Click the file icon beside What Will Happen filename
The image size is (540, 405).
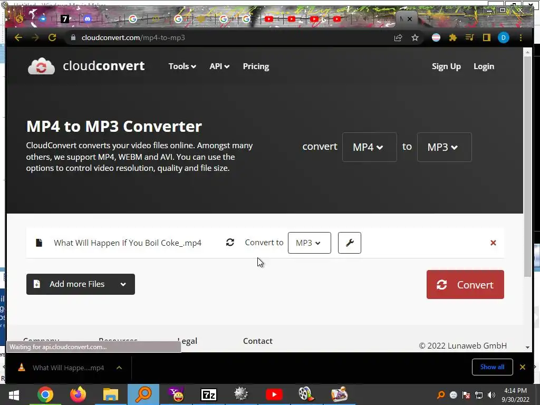[39, 243]
